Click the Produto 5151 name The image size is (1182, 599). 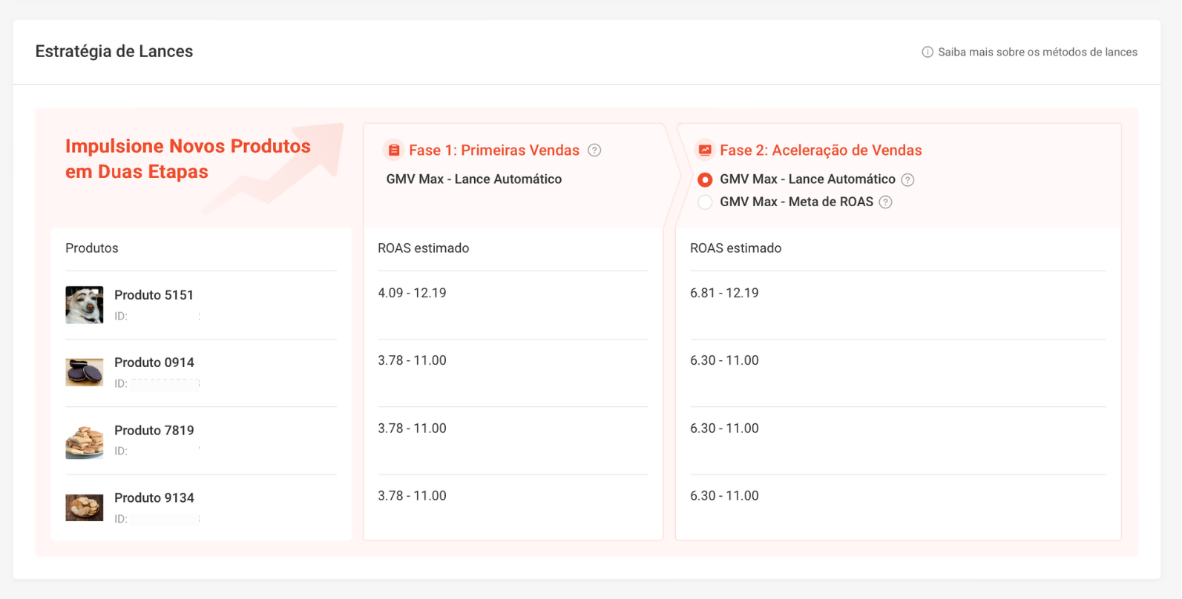point(154,295)
